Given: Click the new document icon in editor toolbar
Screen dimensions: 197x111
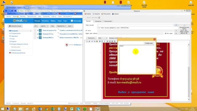Looking at the screenshot, I should tap(87, 41).
